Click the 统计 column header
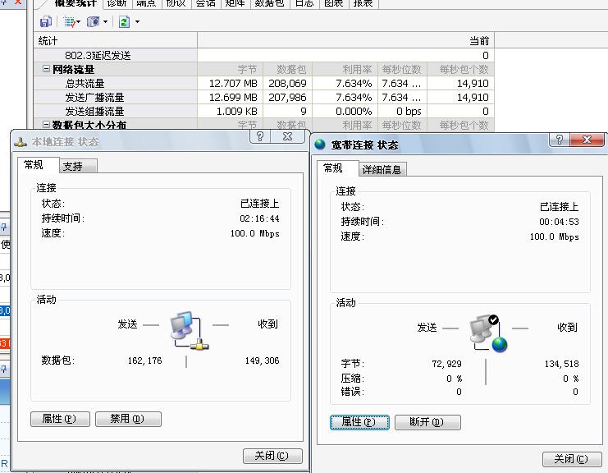 coord(116,41)
